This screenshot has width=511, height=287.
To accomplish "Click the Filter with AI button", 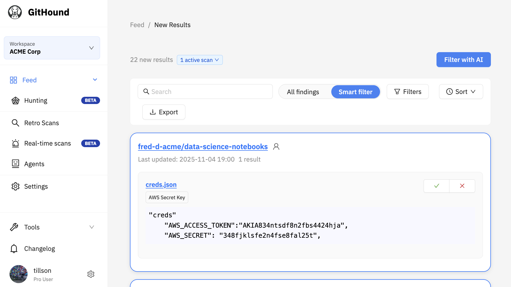I will click(x=463, y=60).
